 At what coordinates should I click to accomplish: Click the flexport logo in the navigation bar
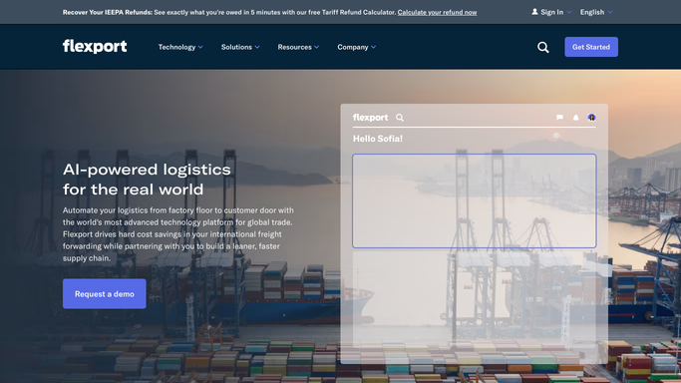pos(95,46)
